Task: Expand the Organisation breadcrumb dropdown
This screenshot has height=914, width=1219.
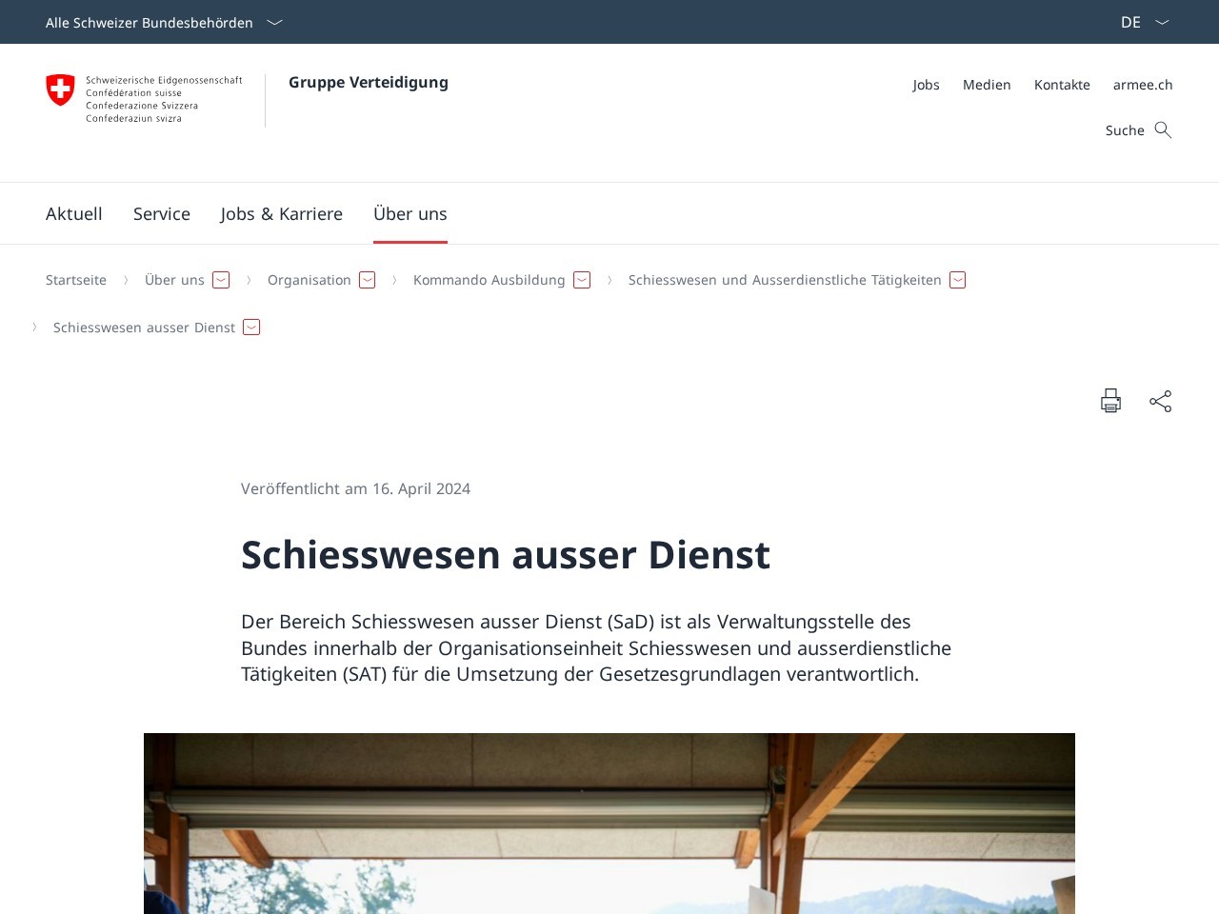Action: [368, 280]
